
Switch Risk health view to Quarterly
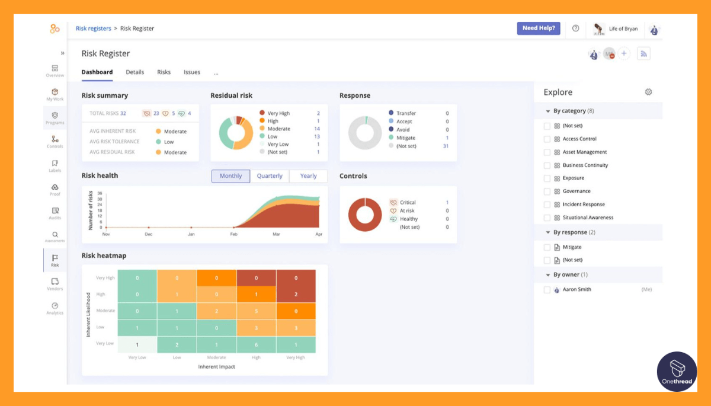[x=270, y=175]
